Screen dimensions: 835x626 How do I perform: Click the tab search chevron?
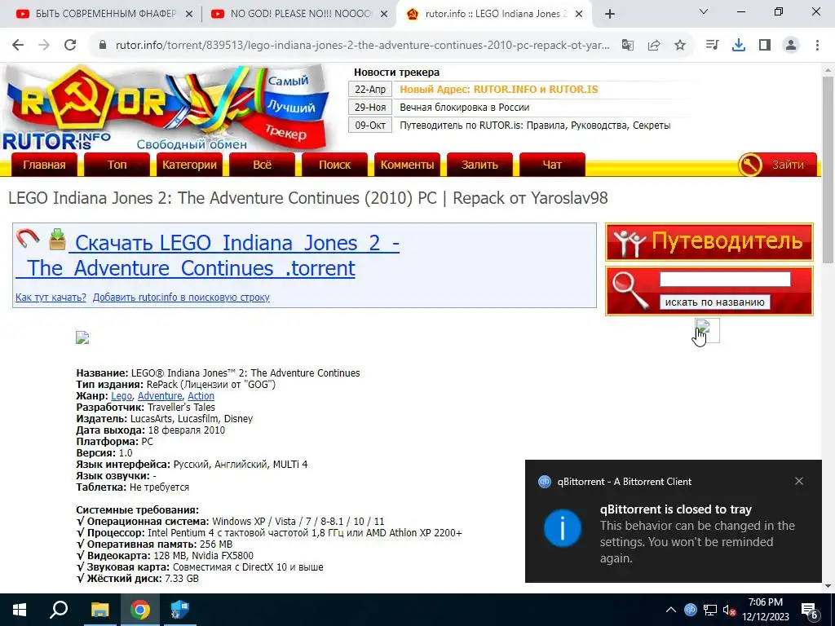coord(704,11)
